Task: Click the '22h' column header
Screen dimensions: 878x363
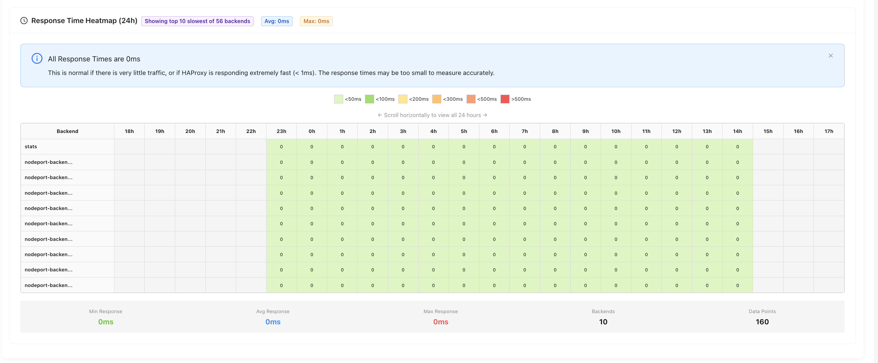Action: tap(251, 131)
